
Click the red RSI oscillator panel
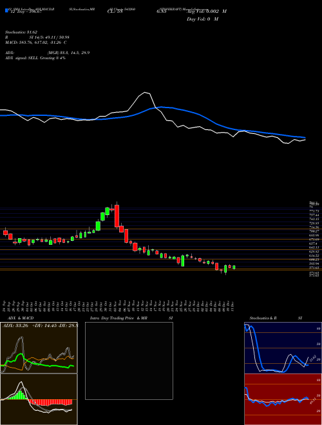[283, 399]
